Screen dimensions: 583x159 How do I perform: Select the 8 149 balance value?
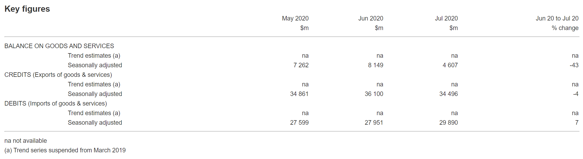tap(375, 65)
